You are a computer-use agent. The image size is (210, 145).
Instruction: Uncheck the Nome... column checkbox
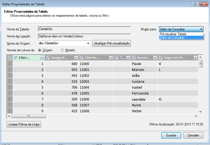[x=134, y=58]
